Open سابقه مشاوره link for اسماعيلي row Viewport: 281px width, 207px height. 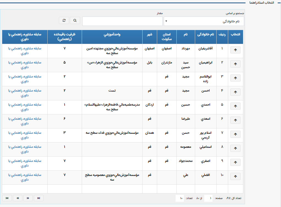point(25,149)
